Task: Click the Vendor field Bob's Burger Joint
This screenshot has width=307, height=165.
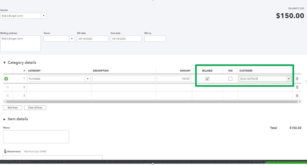Action: point(21,16)
